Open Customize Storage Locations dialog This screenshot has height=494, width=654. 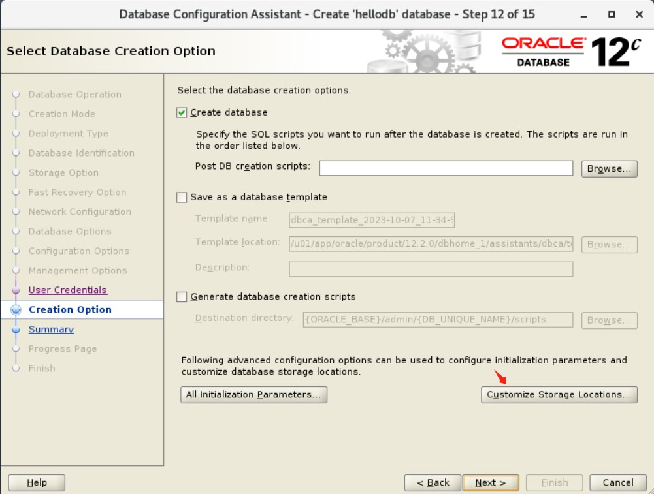click(x=559, y=394)
